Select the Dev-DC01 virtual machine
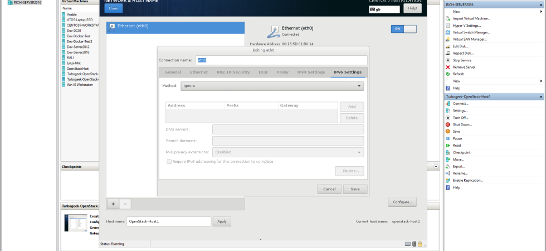The image size is (546, 251). pos(74,31)
